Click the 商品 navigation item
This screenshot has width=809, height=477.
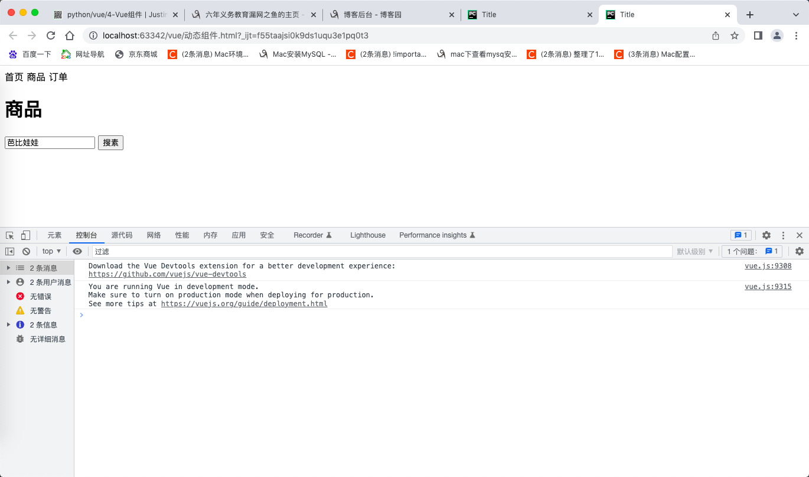pyautogui.click(x=36, y=77)
